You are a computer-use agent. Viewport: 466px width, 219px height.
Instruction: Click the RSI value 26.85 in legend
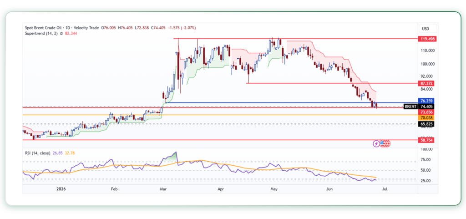(x=56, y=153)
